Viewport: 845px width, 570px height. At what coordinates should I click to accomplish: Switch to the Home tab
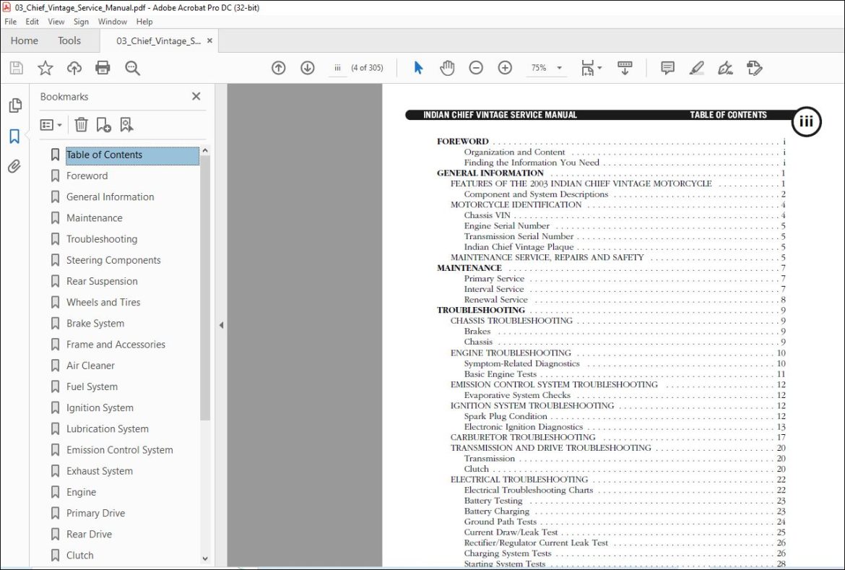tap(25, 41)
